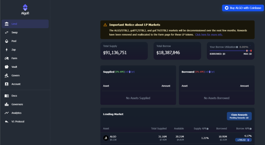The image size is (265, 145).
Task: Click the 10.95M borrowed value
Action: (x=223, y=137)
